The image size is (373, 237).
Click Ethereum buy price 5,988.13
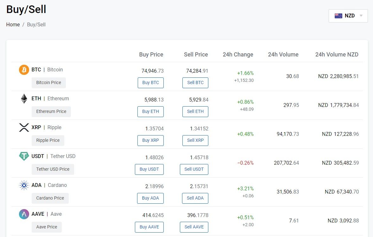(154, 100)
